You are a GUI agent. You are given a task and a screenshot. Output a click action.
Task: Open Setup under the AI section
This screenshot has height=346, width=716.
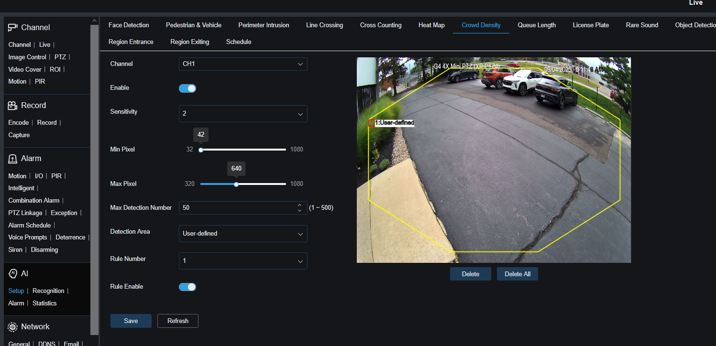(16, 291)
